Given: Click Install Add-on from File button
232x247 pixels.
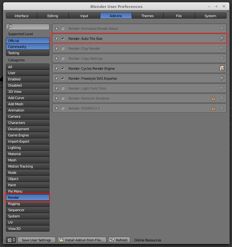Looking at the screenshot, I should [x=82, y=240].
